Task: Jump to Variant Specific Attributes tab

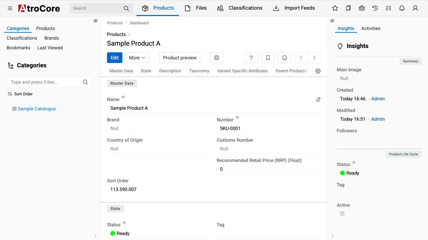Action: (x=242, y=71)
